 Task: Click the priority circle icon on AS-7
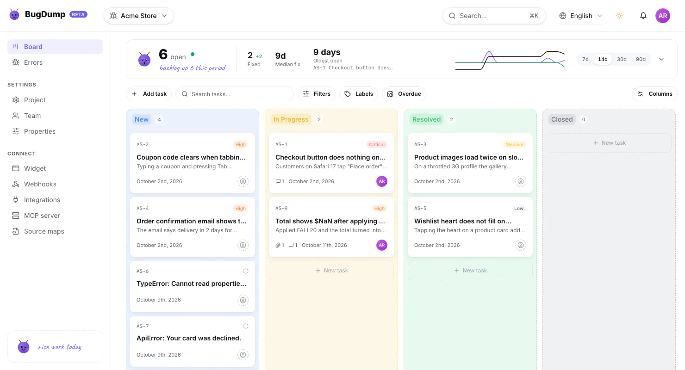pos(246,326)
